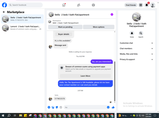
Task: Select the Stella conversation in the list
Action: coord(22,19)
